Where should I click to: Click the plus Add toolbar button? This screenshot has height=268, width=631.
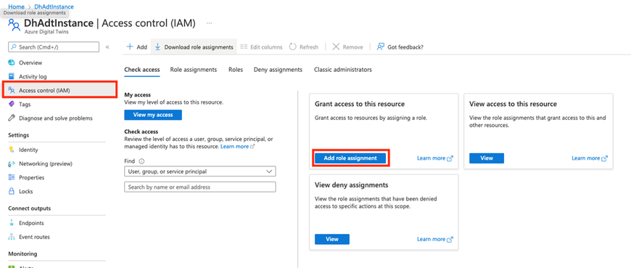click(x=137, y=46)
